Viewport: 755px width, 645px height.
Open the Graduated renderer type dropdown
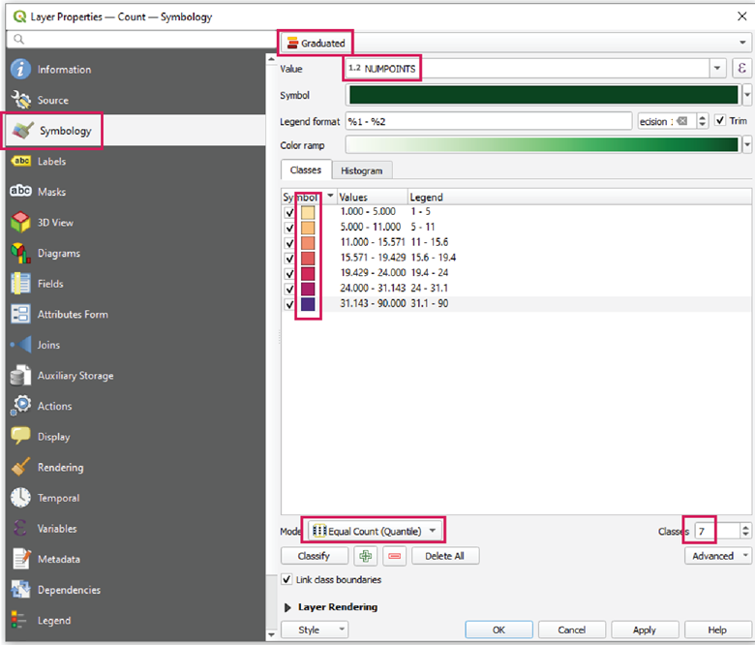coord(514,43)
